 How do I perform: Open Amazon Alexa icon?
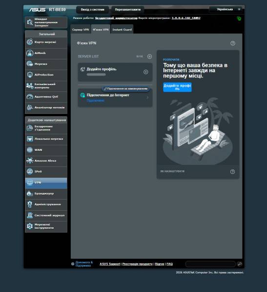click(30, 161)
